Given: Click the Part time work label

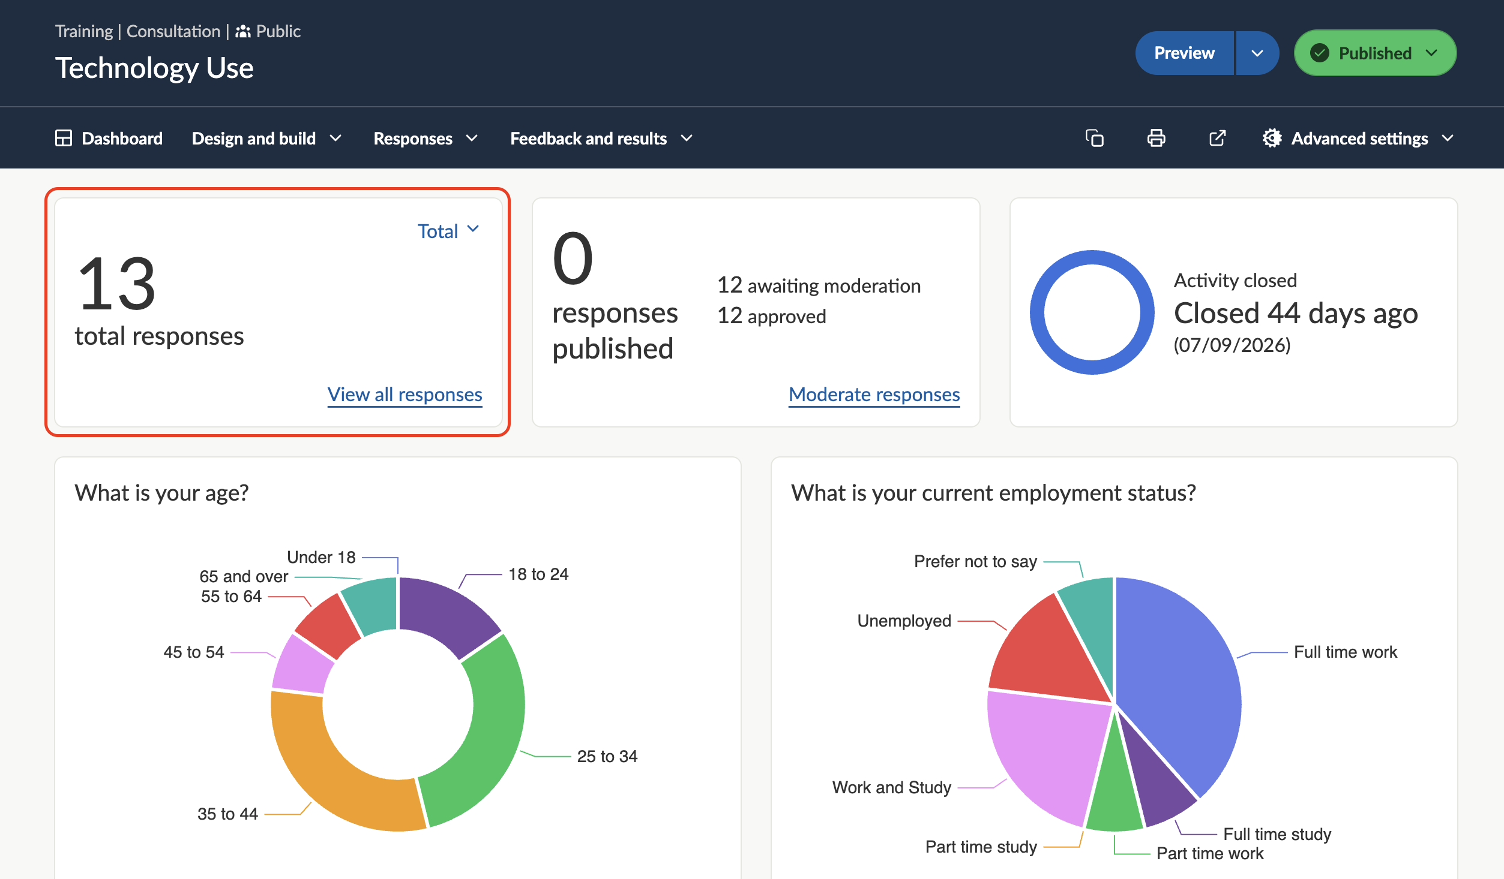Looking at the screenshot, I should tap(1210, 853).
